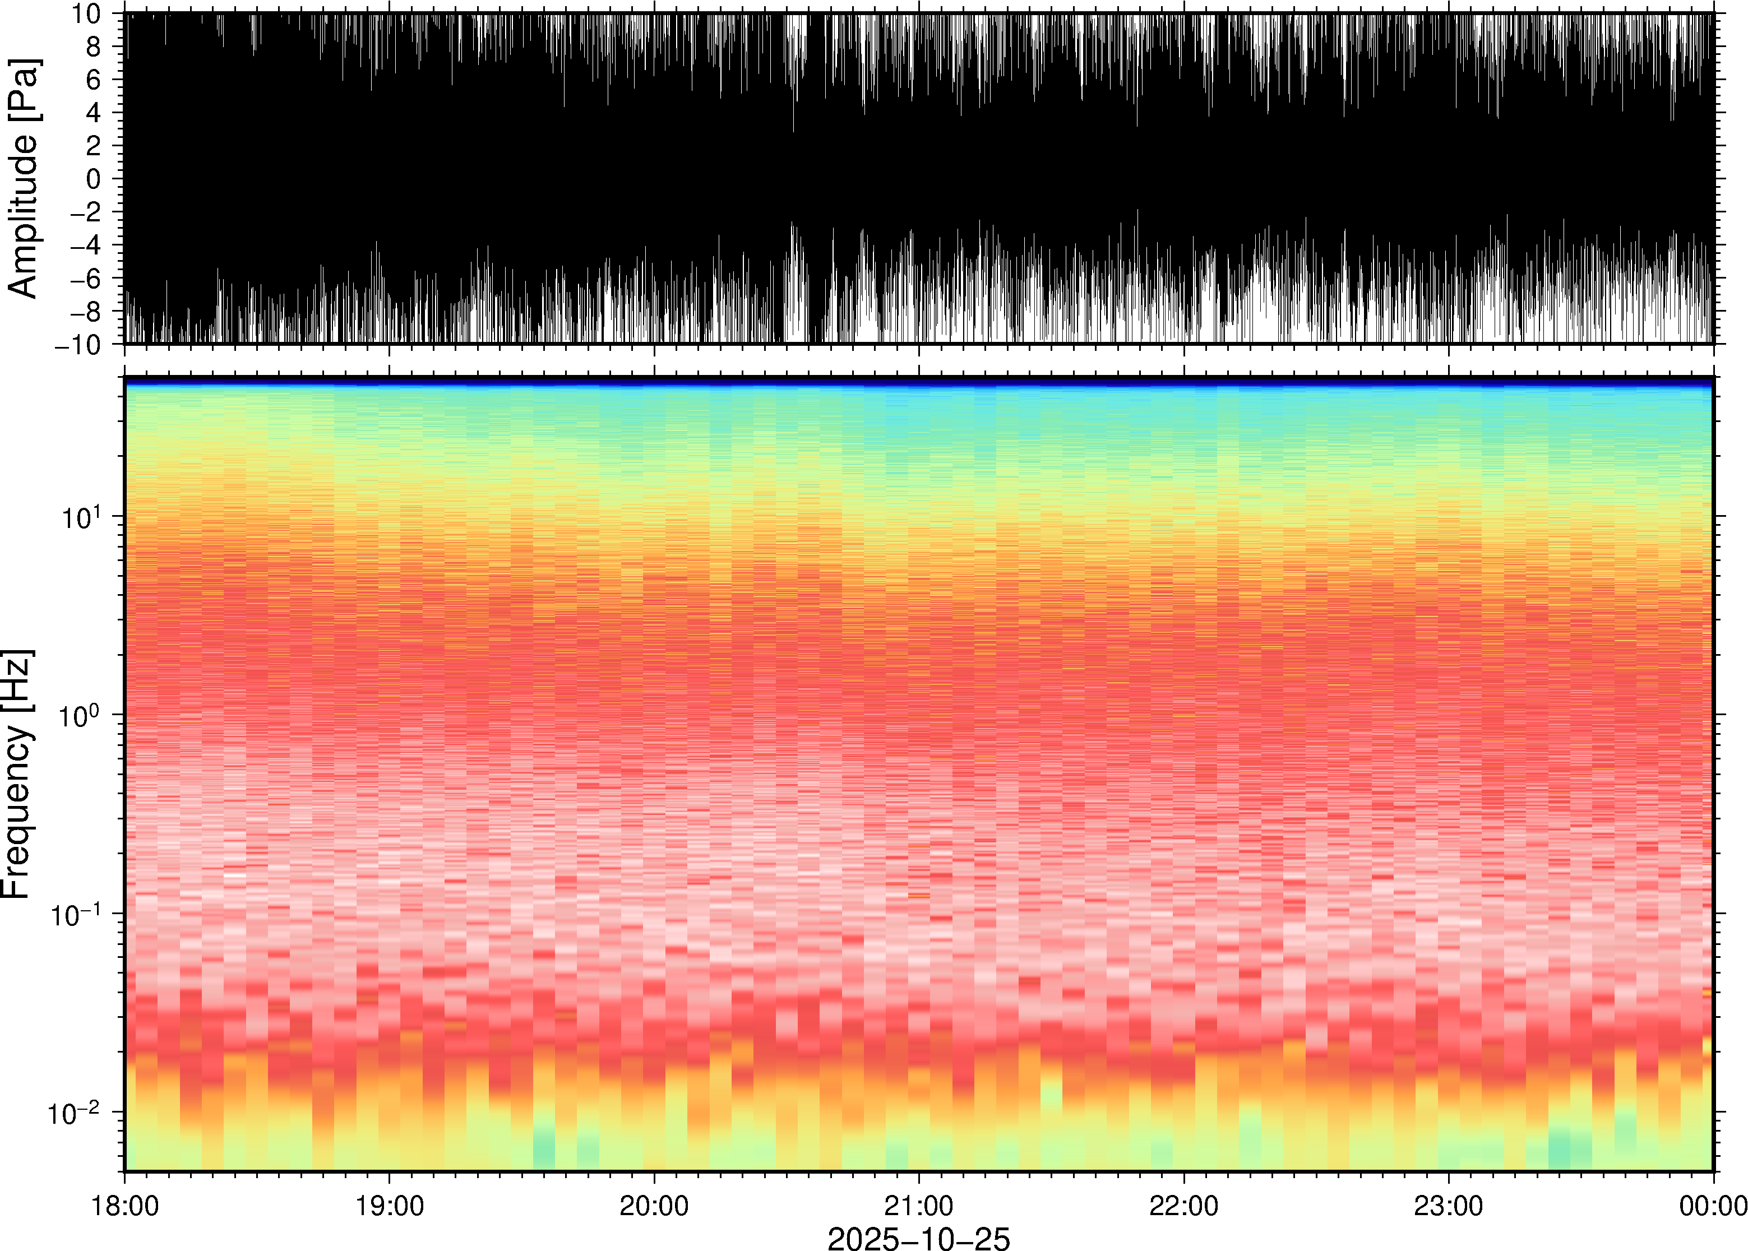Click the 21:00 time axis label

click(x=918, y=1206)
